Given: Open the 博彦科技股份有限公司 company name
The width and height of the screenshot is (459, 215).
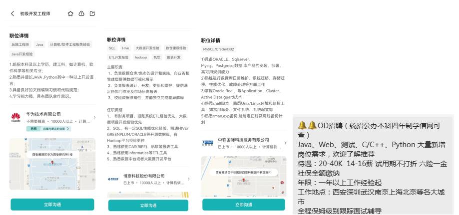Looking at the screenshot, I should click(x=144, y=176).
